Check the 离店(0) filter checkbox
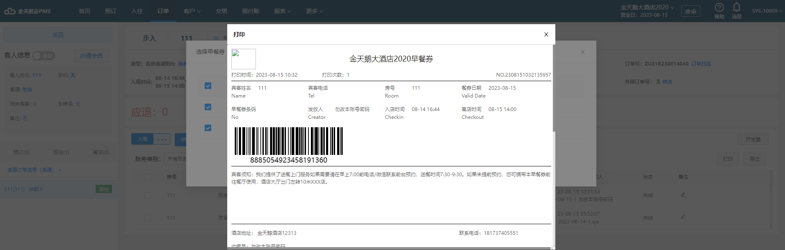The width and height of the screenshot is (785, 250). (89, 152)
